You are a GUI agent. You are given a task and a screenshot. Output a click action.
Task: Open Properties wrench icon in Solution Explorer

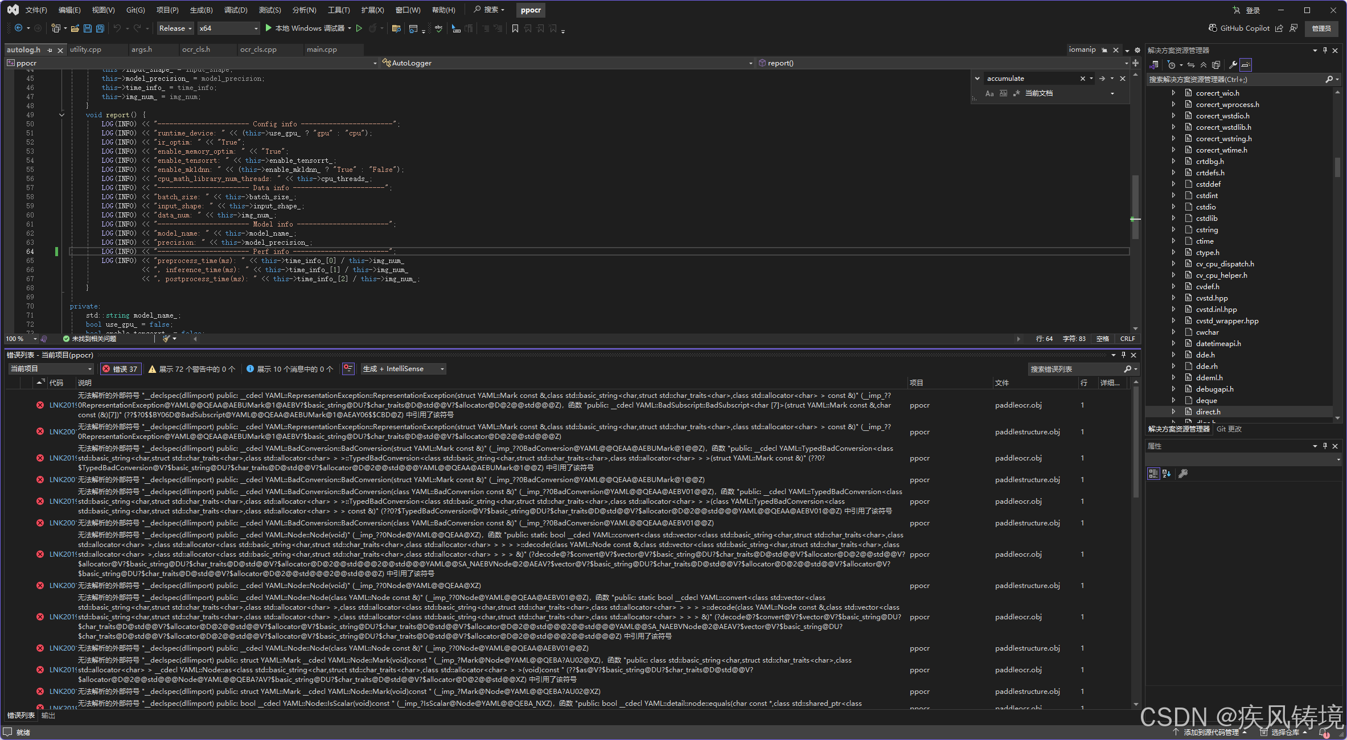click(x=1232, y=65)
